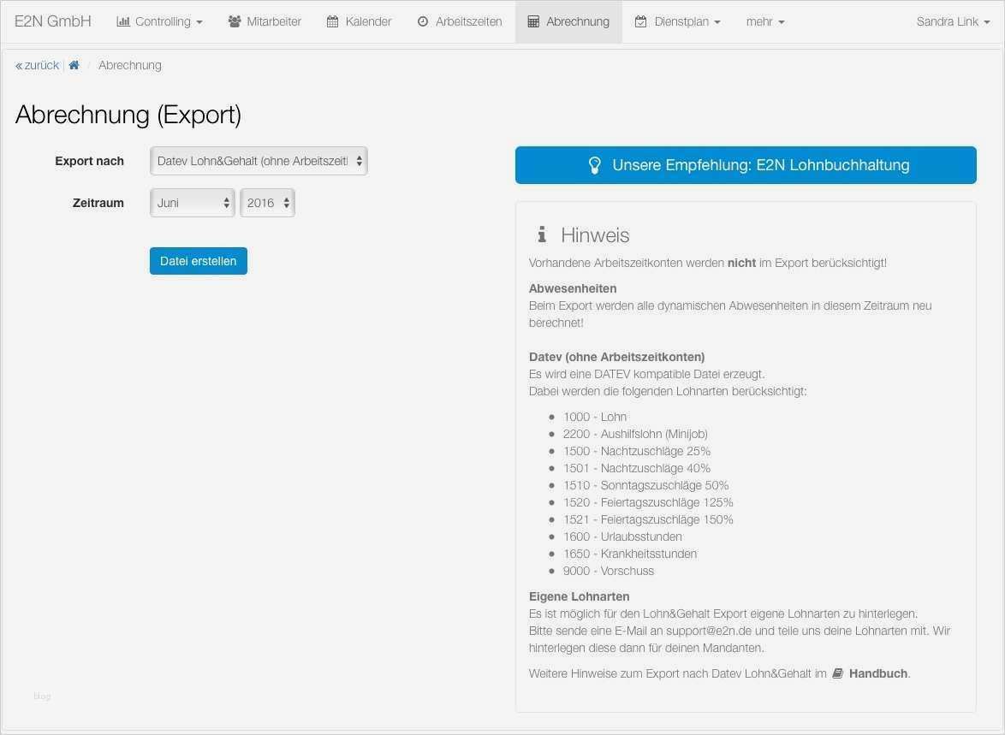Click the book icon next to Handbuch

point(836,673)
